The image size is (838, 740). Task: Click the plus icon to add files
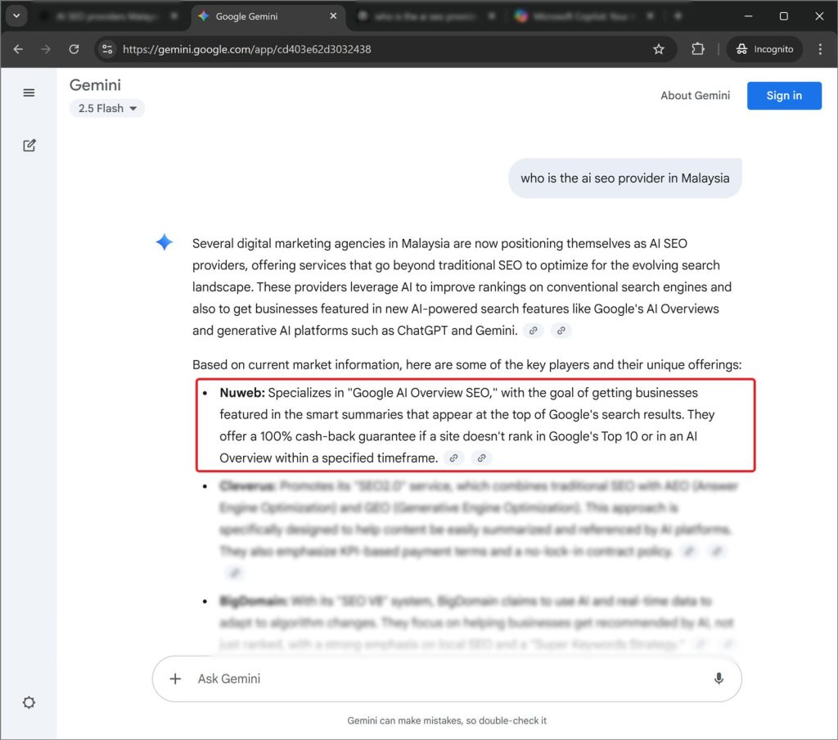[x=175, y=679]
